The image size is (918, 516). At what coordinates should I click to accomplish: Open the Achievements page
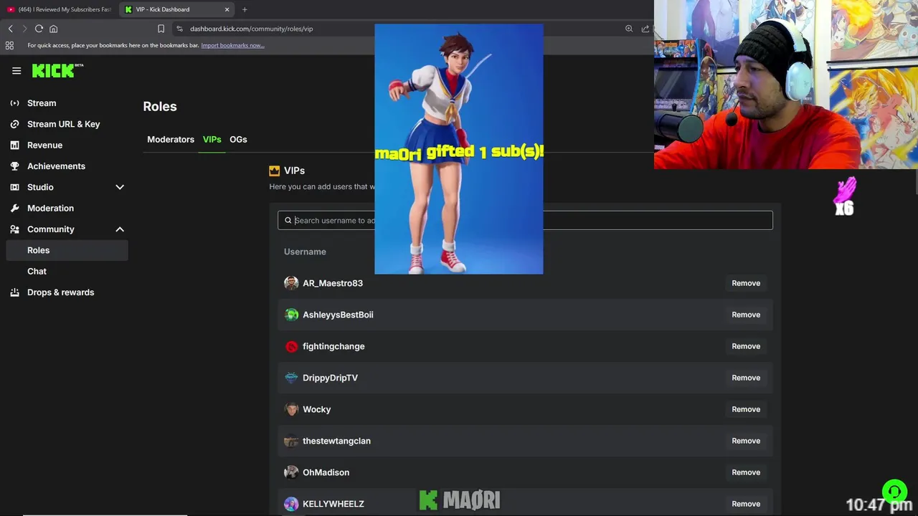pyautogui.click(x=56, y=166)
